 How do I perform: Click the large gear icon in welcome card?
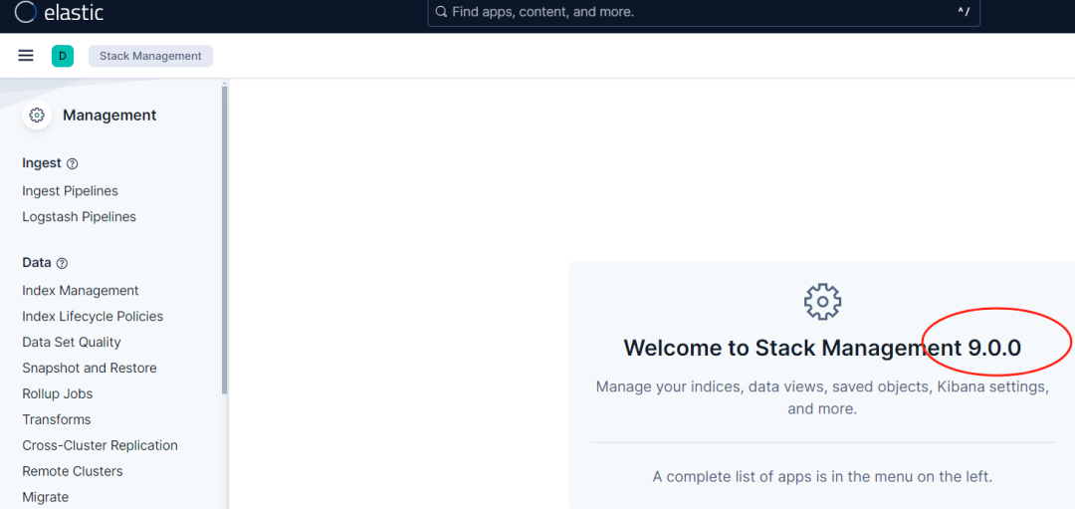pyautogui.click(x=823, y=301)
